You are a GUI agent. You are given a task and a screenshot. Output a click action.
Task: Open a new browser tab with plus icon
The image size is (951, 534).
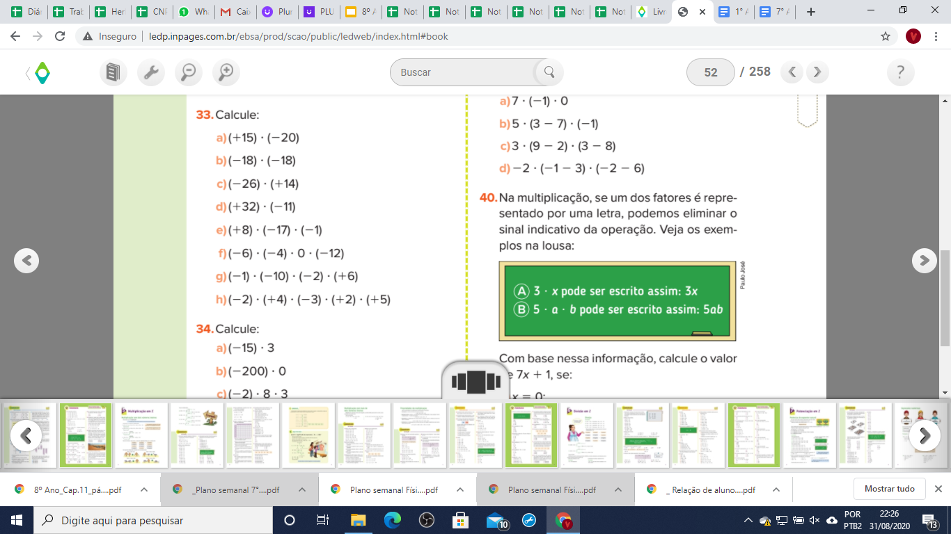[x=810, y=12]
